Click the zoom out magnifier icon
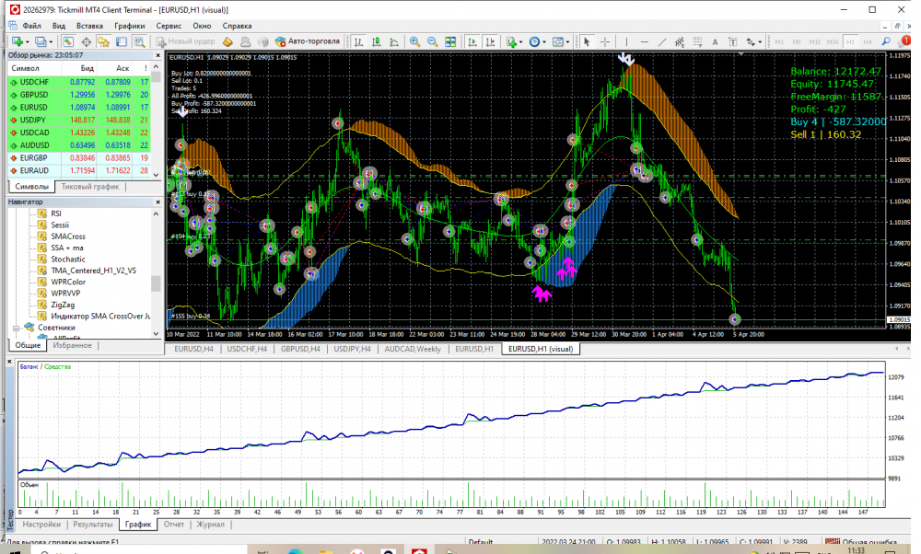921x554 pixels. pyautogui.click(x=433, y=41)
